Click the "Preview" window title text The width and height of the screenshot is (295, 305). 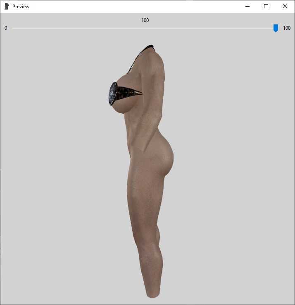click(x=21, y=7)
